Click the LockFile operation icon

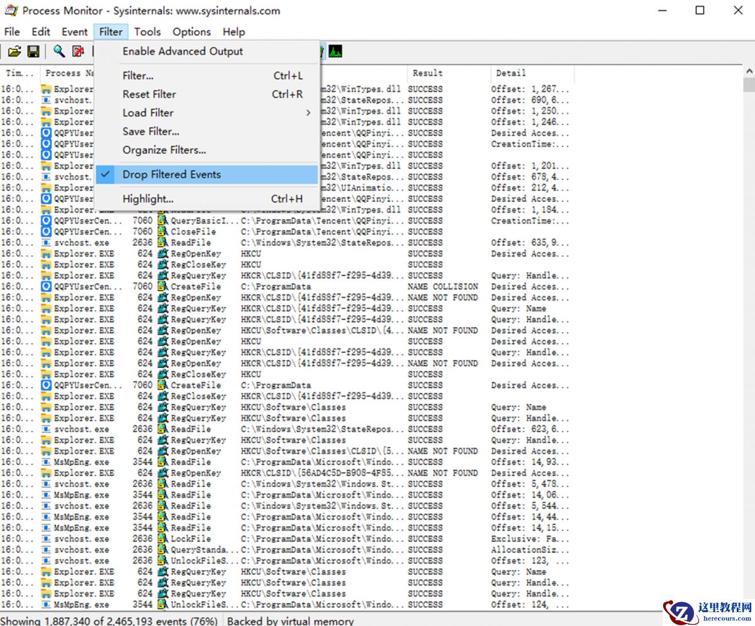pos(162,539)
